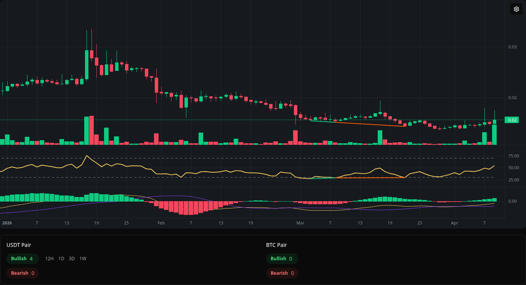This screenshot has width=526, height=285.
Task: Select the 1W timeframe
Action: [x=83, y=259]
